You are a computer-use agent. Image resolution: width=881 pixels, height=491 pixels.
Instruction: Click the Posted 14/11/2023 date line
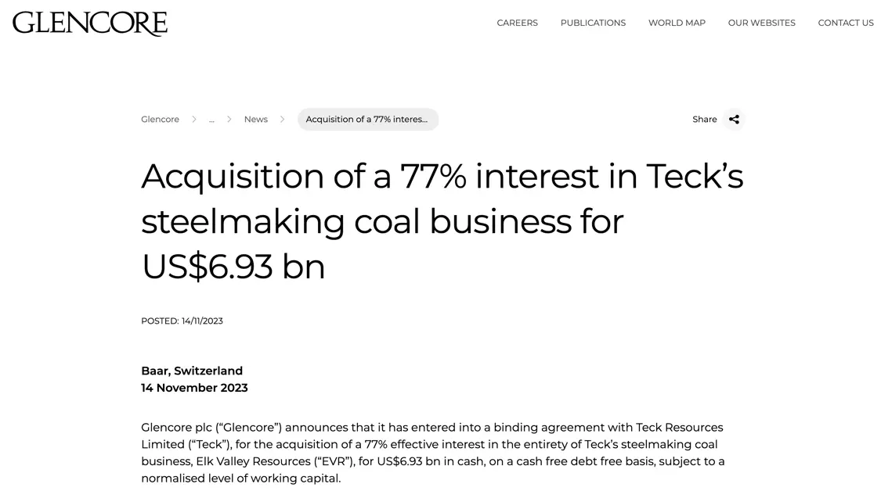[x=182, y=321]
